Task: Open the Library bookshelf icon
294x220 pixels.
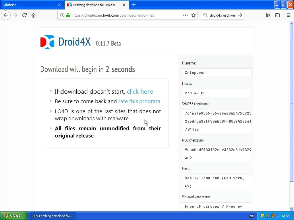Action: [x=268, y=15]
